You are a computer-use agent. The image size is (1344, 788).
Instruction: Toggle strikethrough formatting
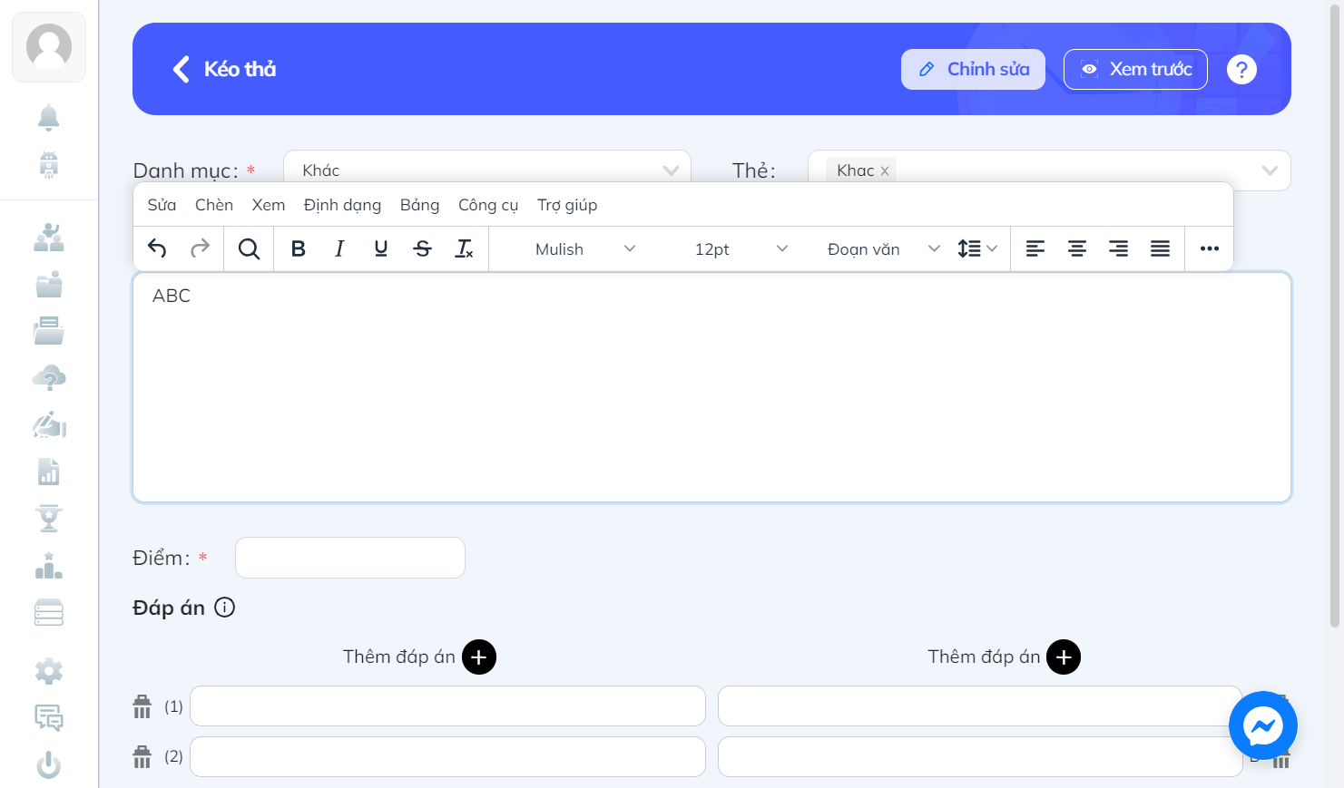[x=423, y=248]
